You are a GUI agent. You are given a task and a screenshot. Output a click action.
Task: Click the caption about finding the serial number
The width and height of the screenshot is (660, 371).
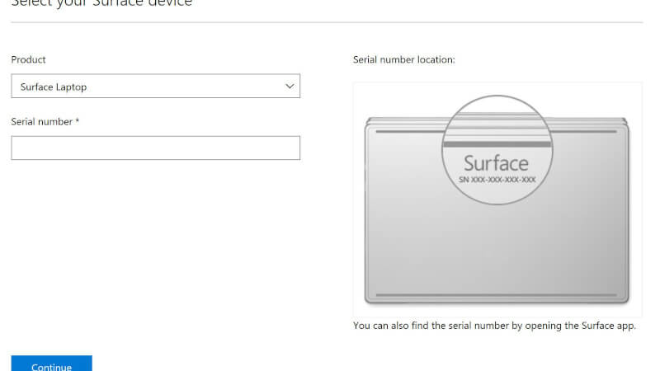[x=494, y=326]
